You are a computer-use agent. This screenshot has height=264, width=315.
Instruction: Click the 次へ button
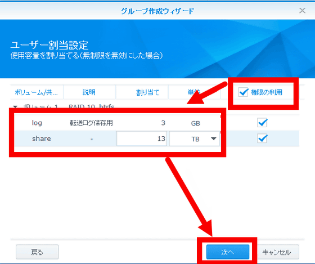pyautogui.click(x=228, y=252)
